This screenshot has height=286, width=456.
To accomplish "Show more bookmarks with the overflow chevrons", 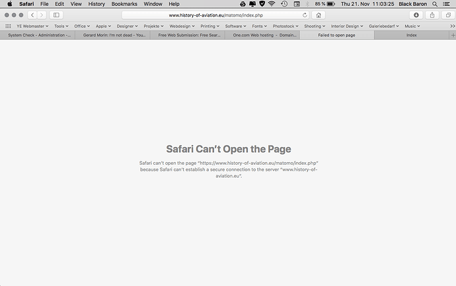I will click(453, 26).
